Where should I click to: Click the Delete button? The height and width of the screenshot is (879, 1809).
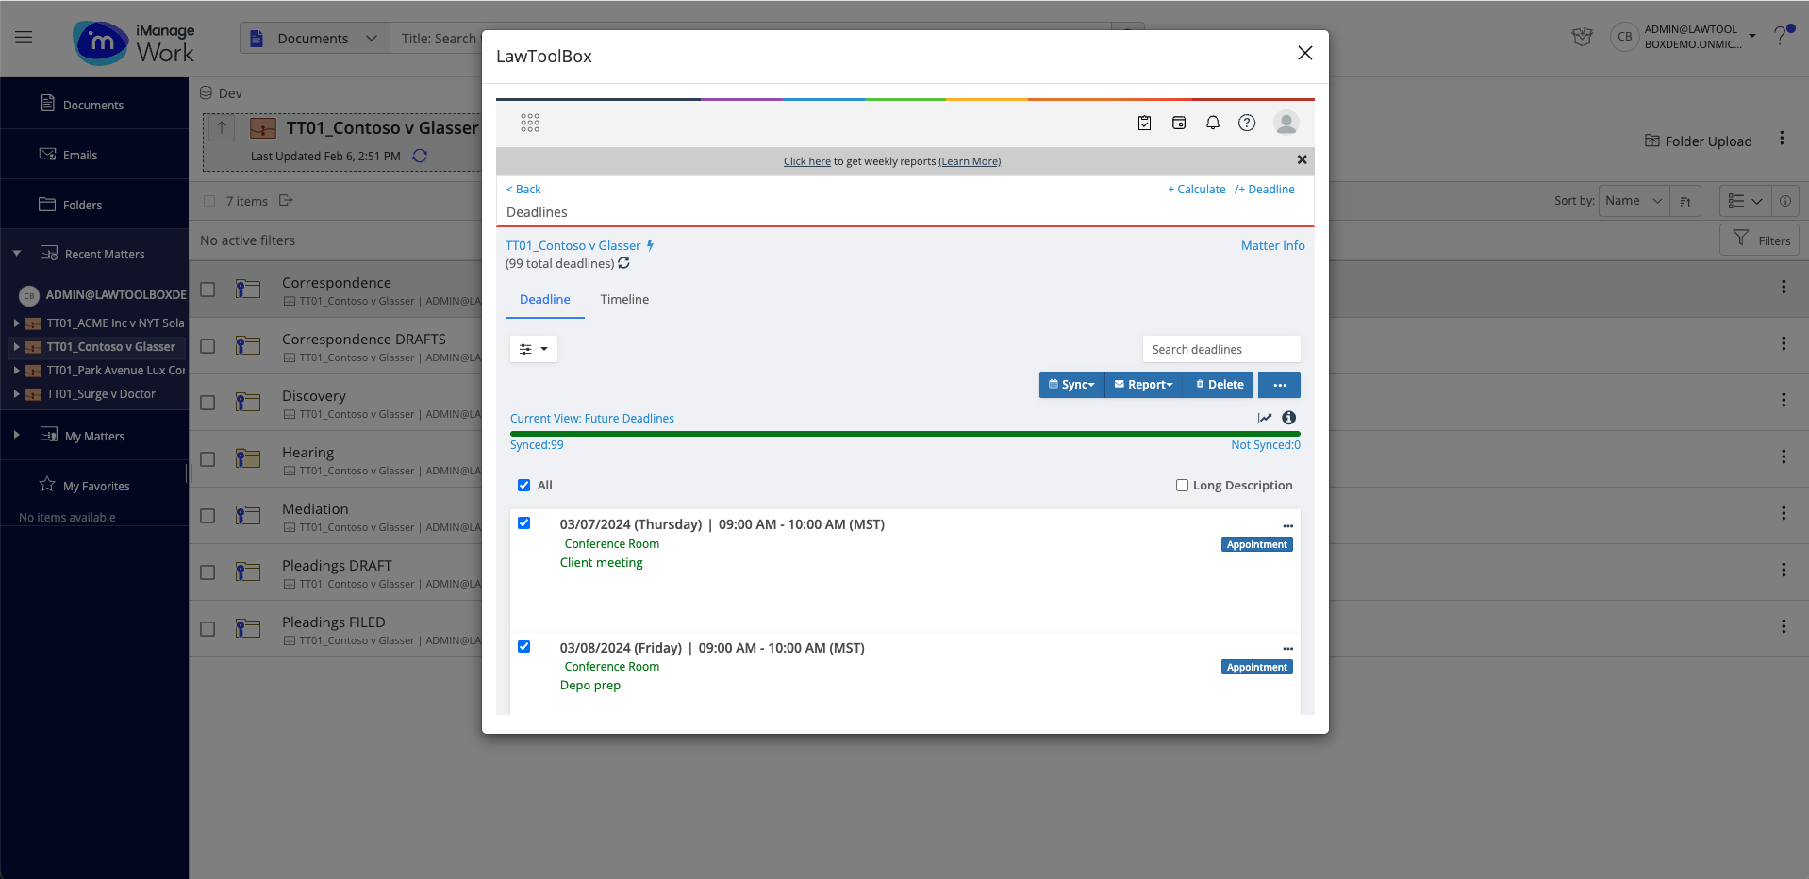pyautogui.click(x=1220, y=385)
